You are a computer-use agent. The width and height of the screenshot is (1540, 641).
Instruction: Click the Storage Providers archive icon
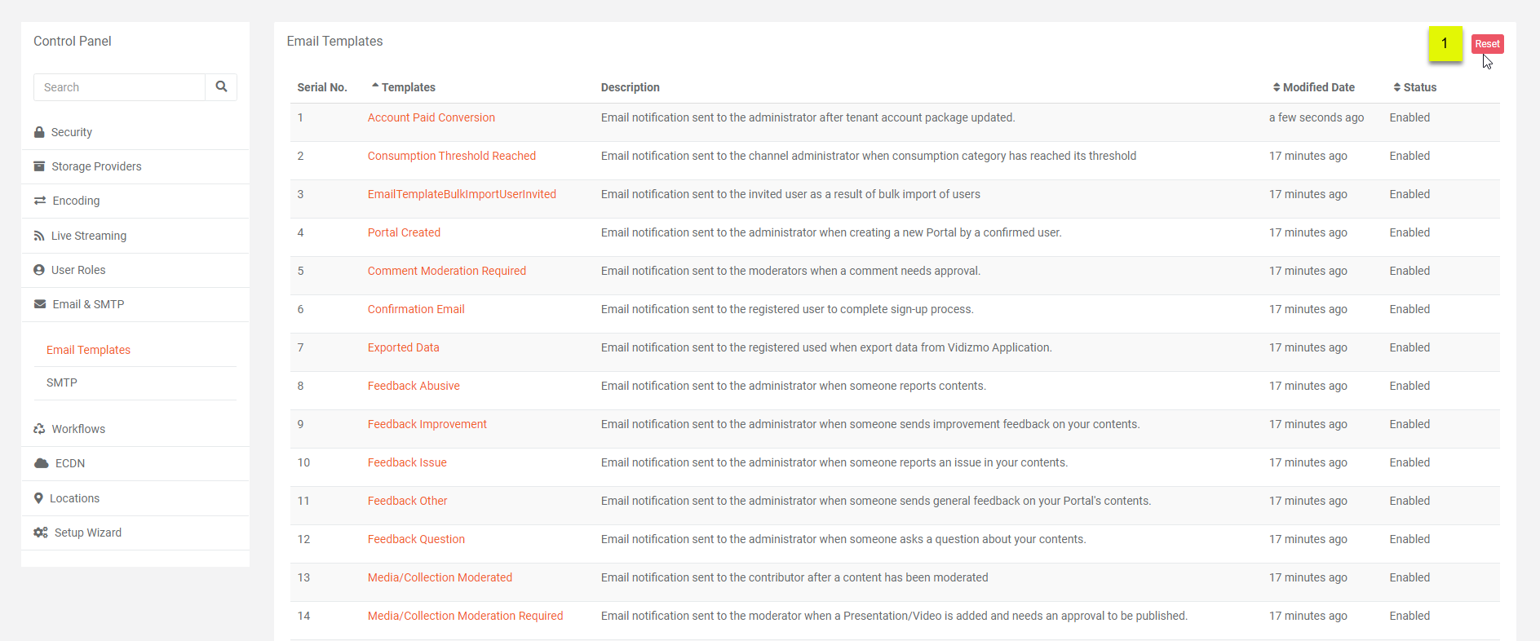tap(39, 166)
